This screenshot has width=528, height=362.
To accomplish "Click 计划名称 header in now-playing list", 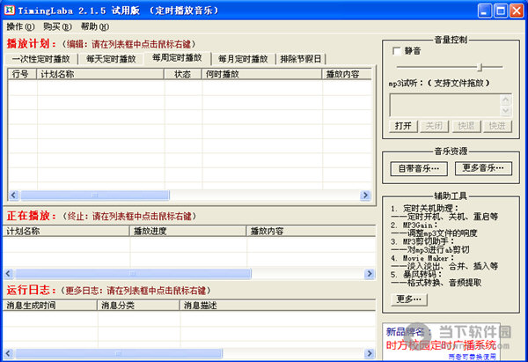I will click(66, 231).
